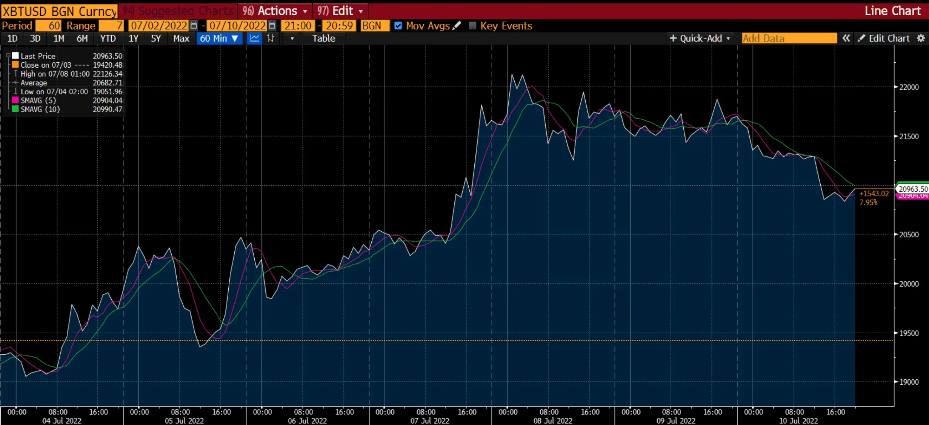929x425 pixels.
Task: Disable the Mov Avgs checkbox
Action: (398, 25)
